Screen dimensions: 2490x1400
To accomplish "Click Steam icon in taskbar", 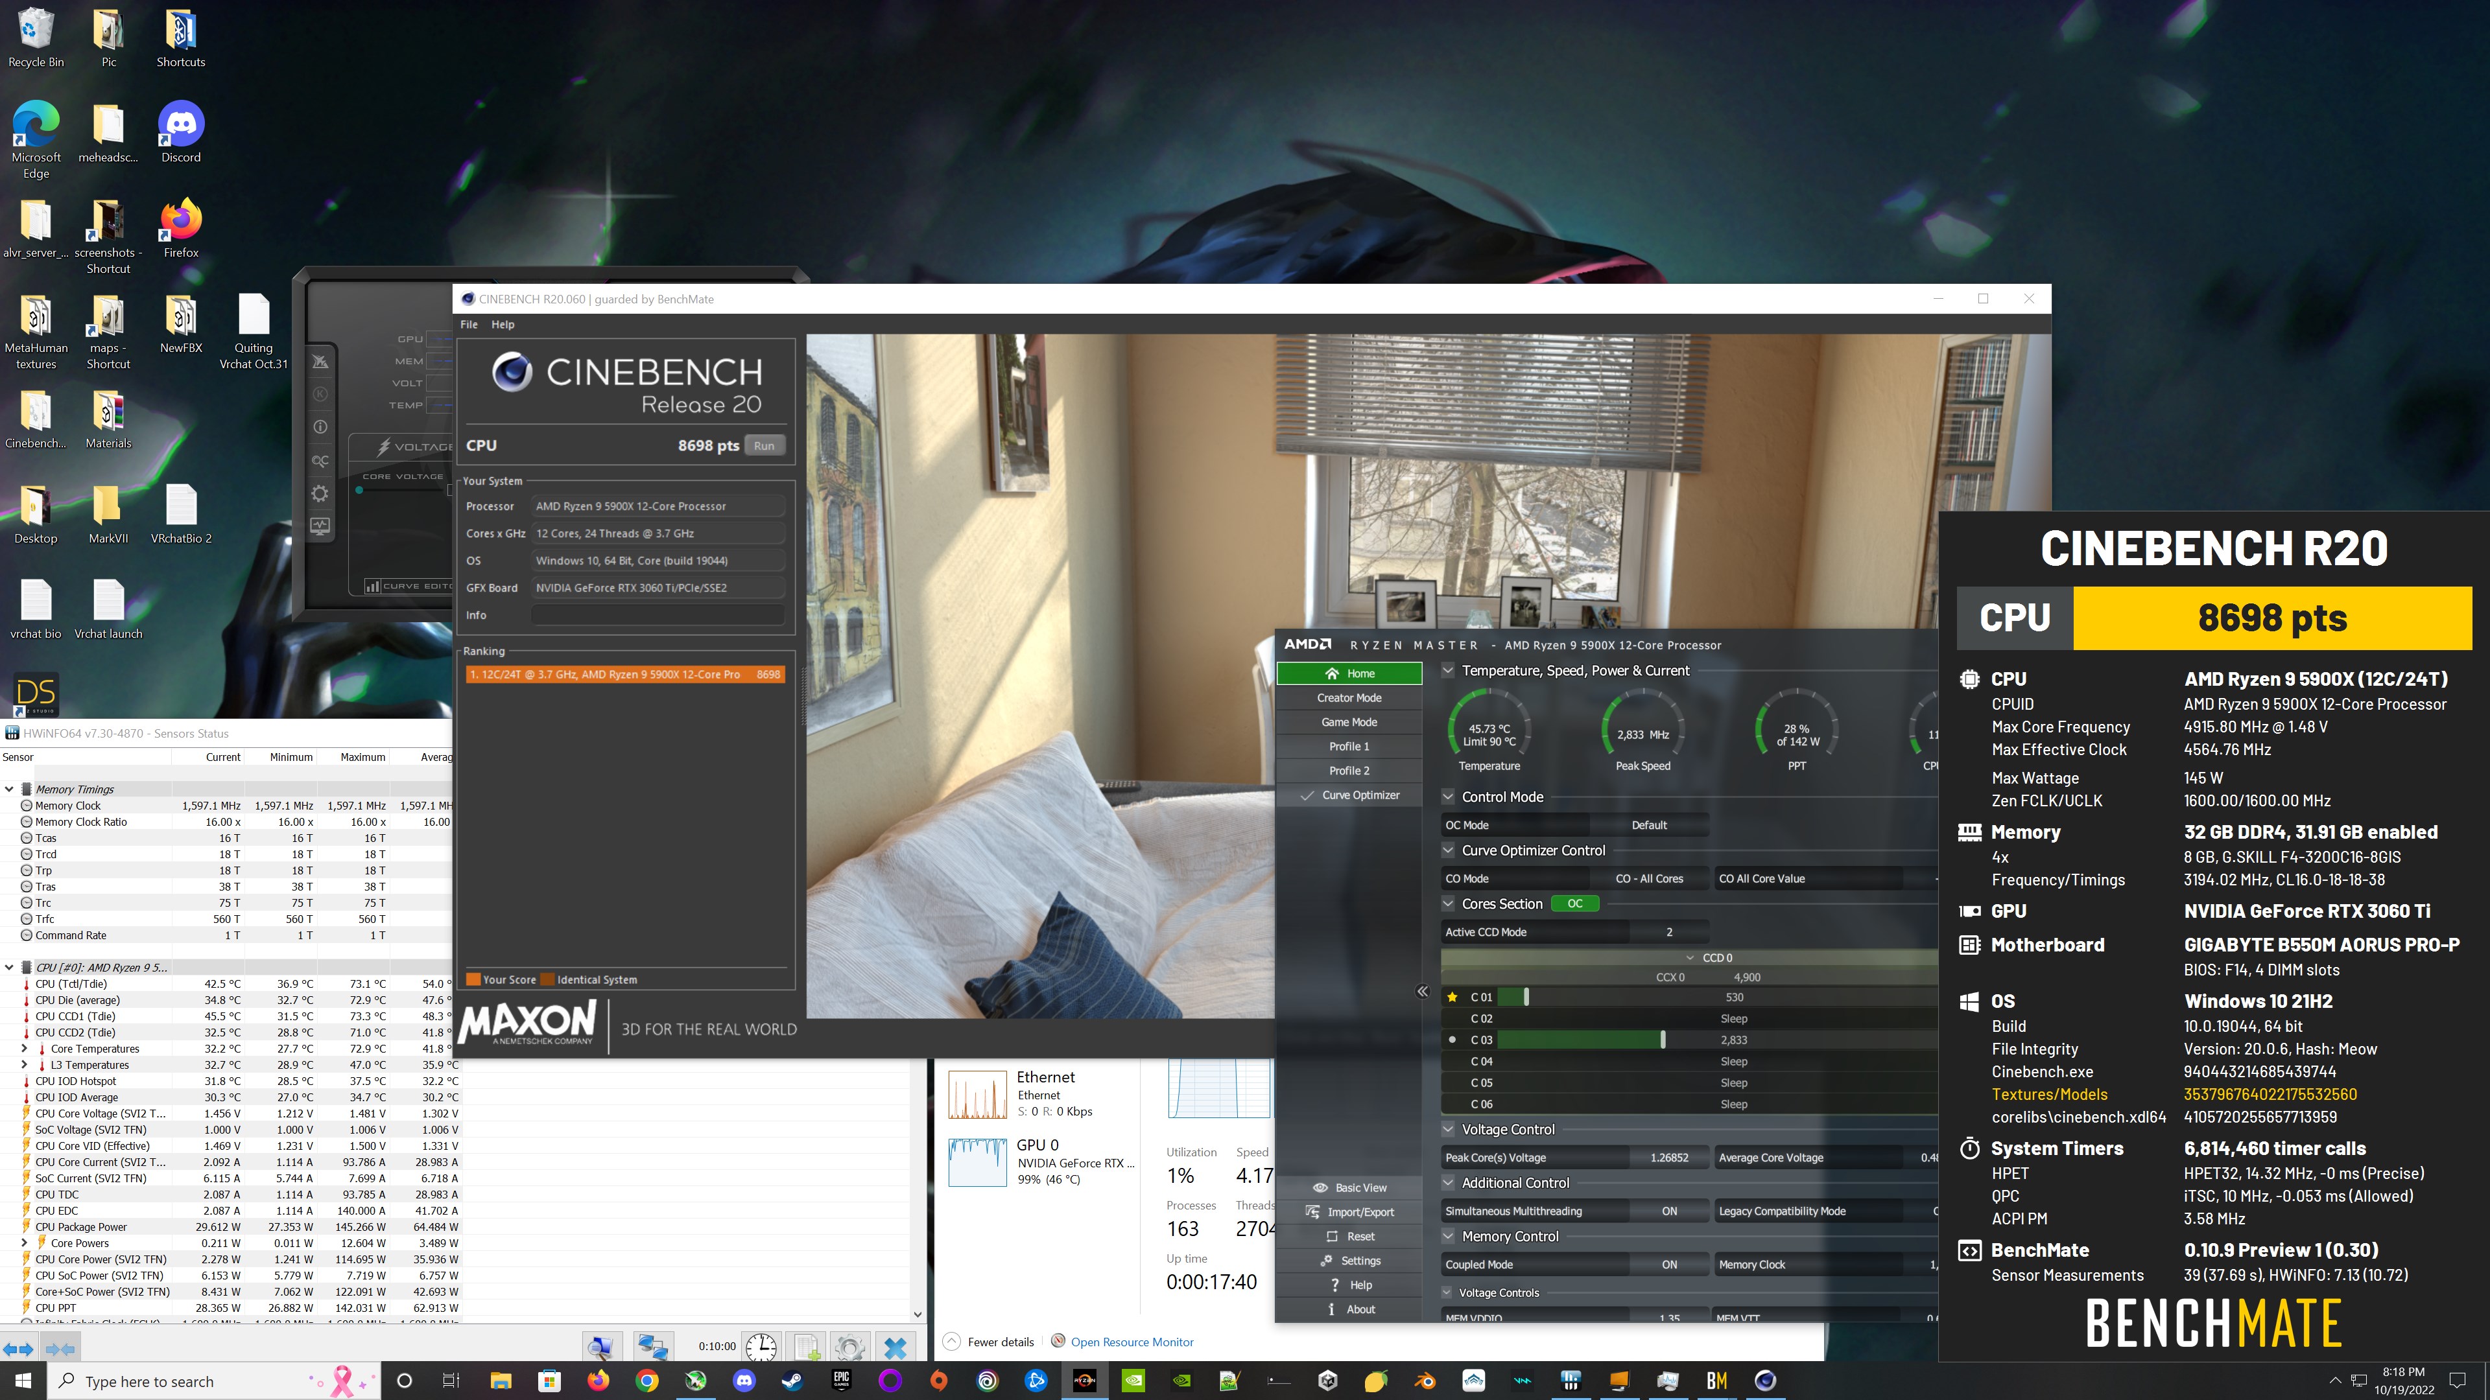I will point(792,1381).
